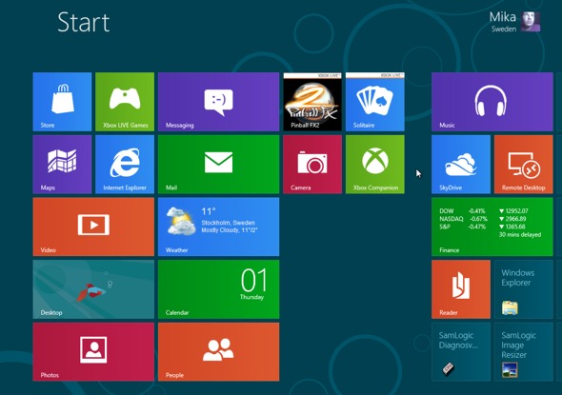Open the Maps tile
This screenshot has width=562, height=395.
click(x=62, y=165)
